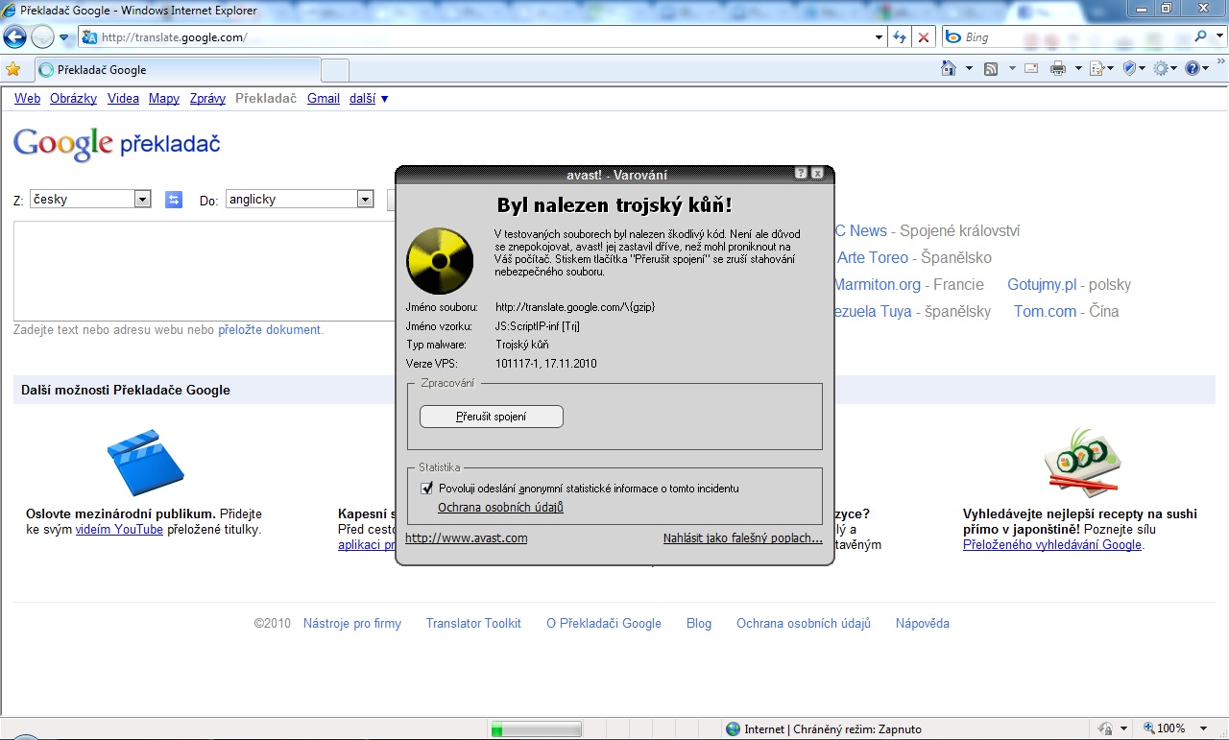This screenshot has height=740, width=1229.
Task: Open the www.avast.com link
Action: [x=466, y=537]
